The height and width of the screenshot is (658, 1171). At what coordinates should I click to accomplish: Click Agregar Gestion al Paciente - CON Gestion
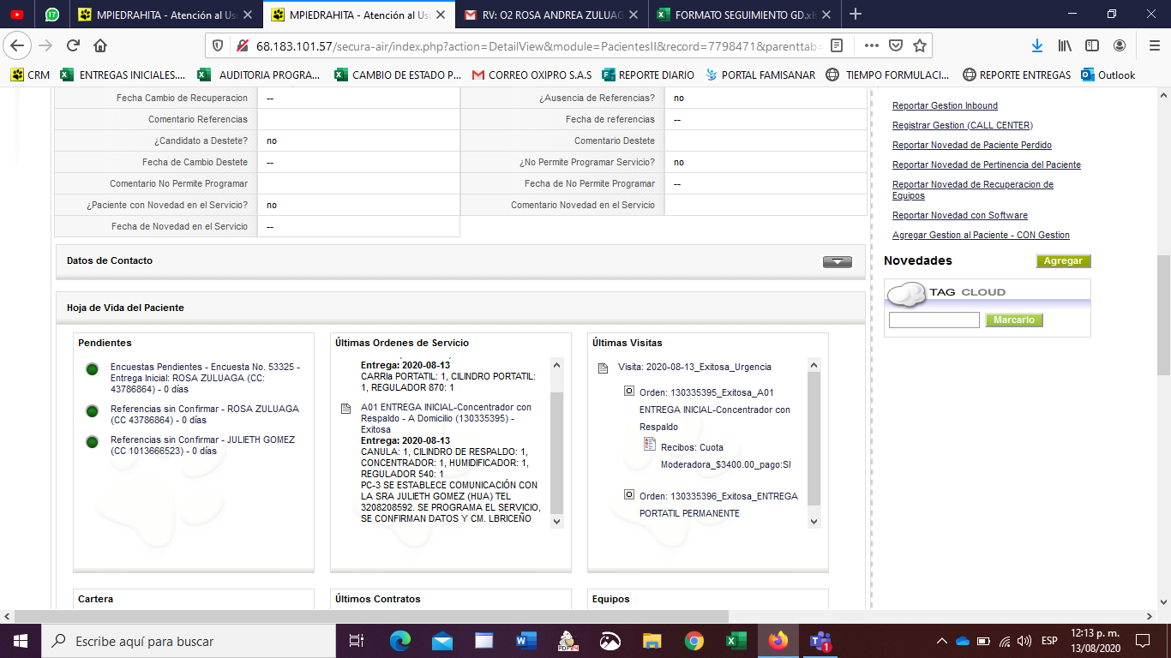coord(981,235)
